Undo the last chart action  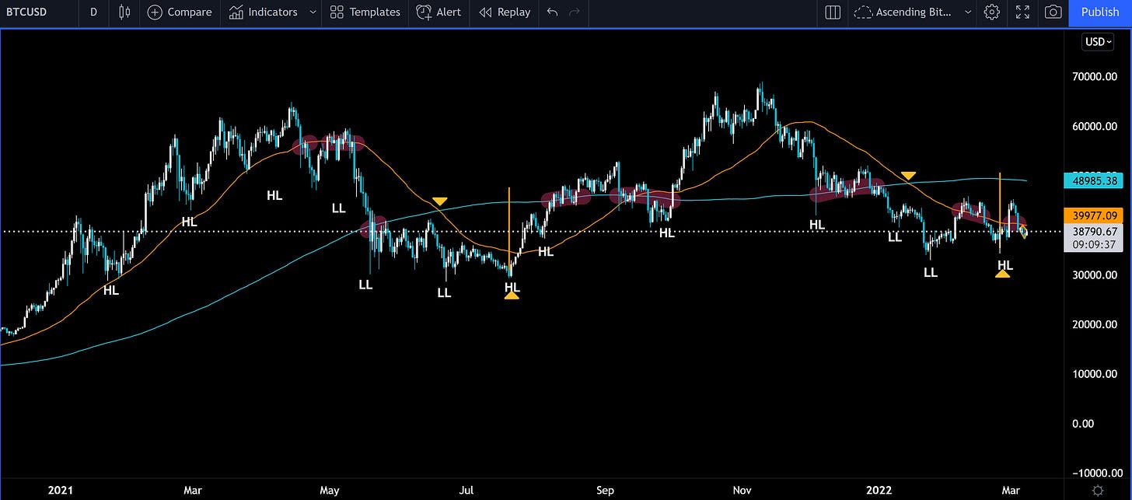pos(552,12)
